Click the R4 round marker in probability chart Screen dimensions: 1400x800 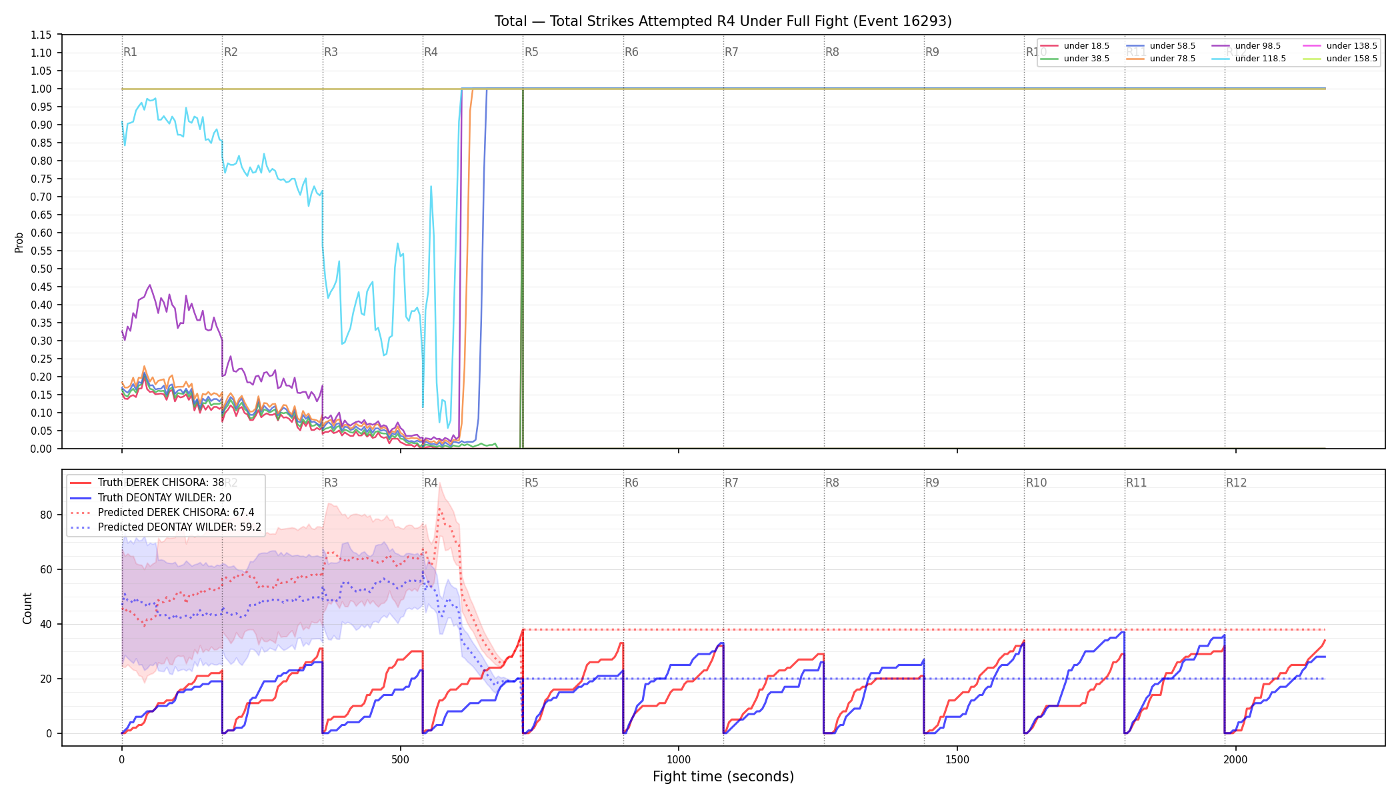[431, 52]
